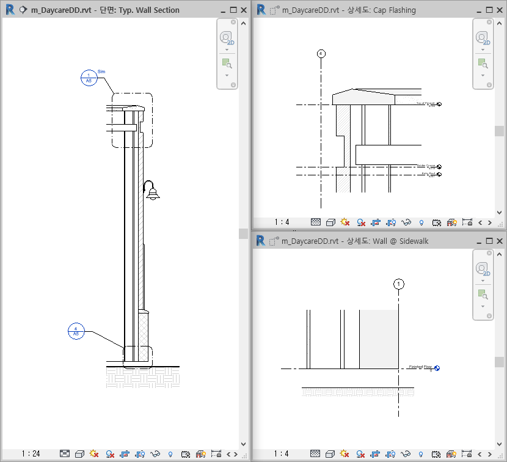The image size is (507, 462).
Task: Open Temporary View Properties in Typ. Wall Section
Action: click(186, 454)
